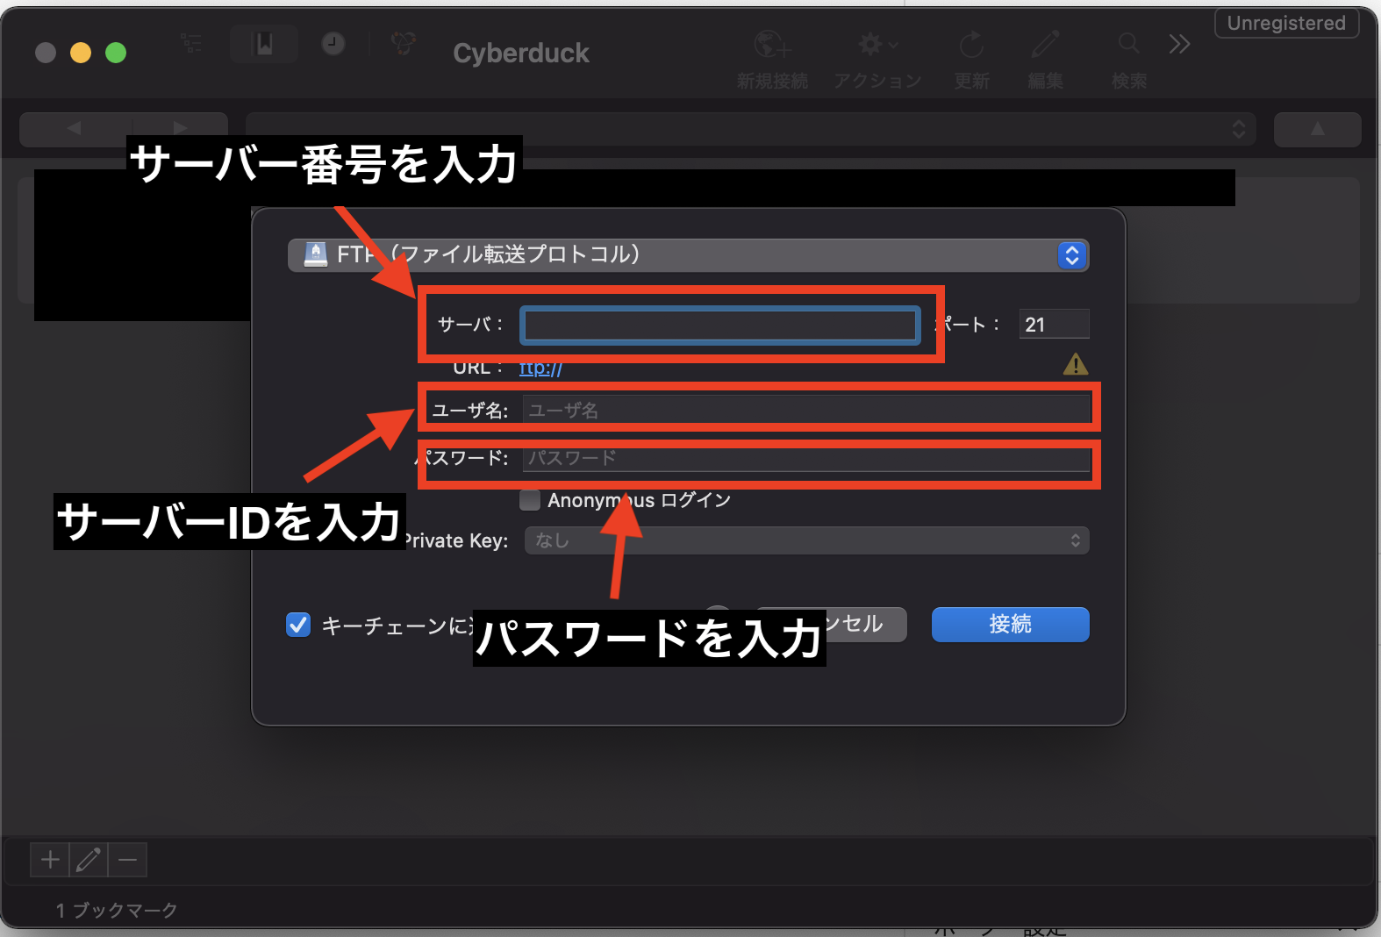Viewport: 1381px width, 937px height.
Task: Click the outline view icon in toolbar
Action: tap(191, 44)
